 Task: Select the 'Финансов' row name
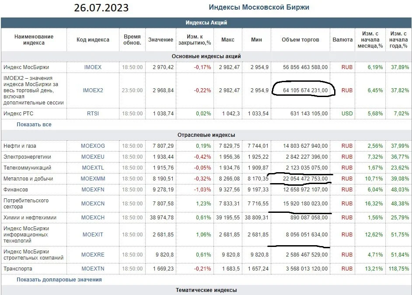pyautogui.click(x=15, y=190)
